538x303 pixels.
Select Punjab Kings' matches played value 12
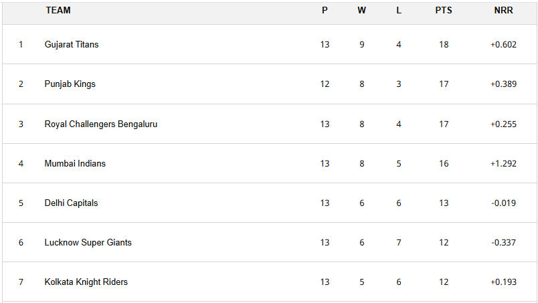point(325,84)
